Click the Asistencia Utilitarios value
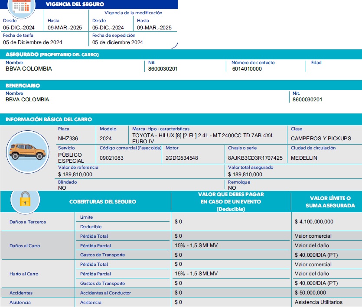Image resolution: width=362 pixels, height=307 pixels. click(318, 302)
